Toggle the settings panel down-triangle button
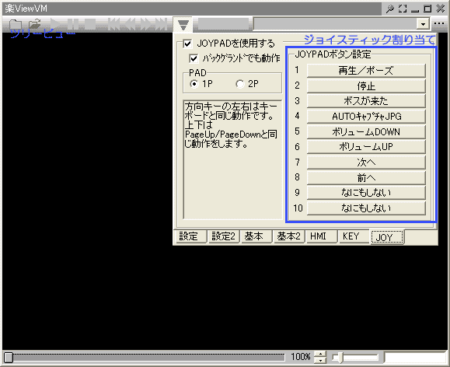 [183, 25]
